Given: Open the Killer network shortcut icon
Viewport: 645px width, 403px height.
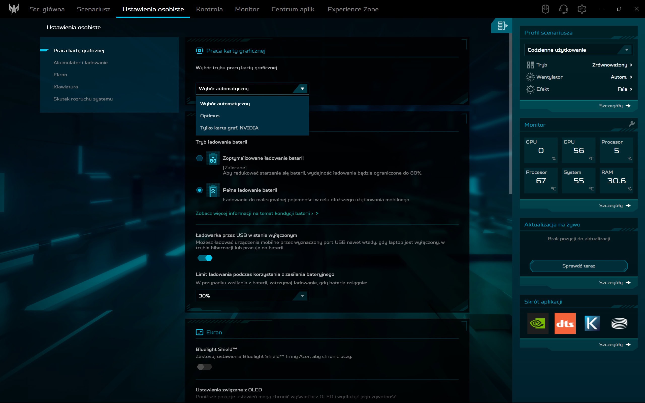Looking at the screenshot, I should point(592,323).
